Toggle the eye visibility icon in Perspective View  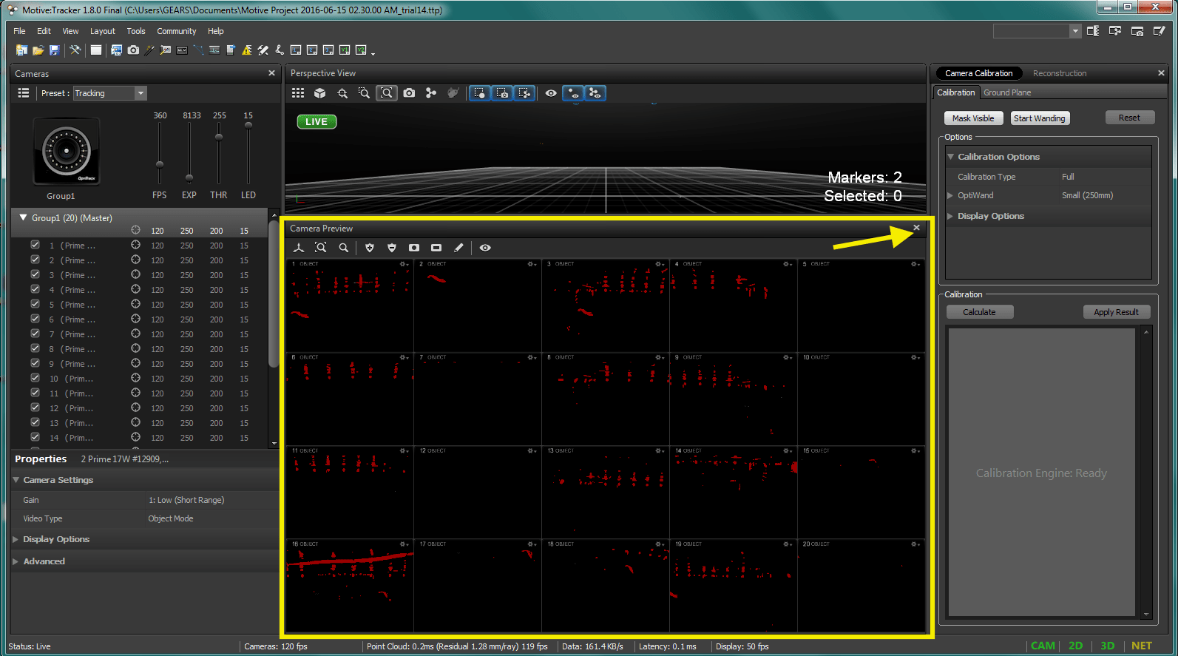551,93
